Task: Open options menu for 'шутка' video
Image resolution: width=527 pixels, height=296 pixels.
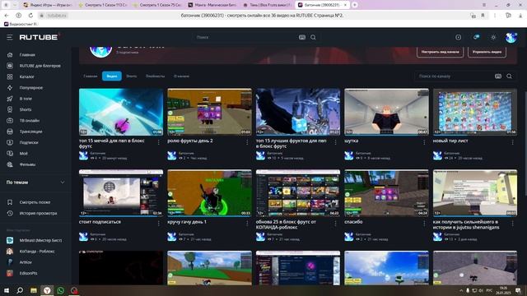Action: tap(424, 142)
